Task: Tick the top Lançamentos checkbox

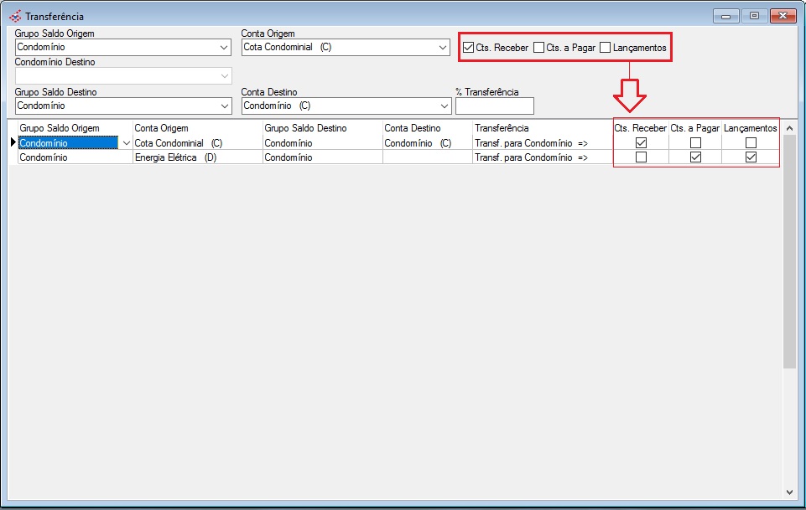Action: tap(606, 48)
